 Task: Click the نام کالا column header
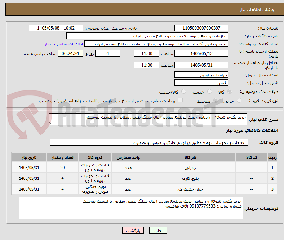pos(190,157)
